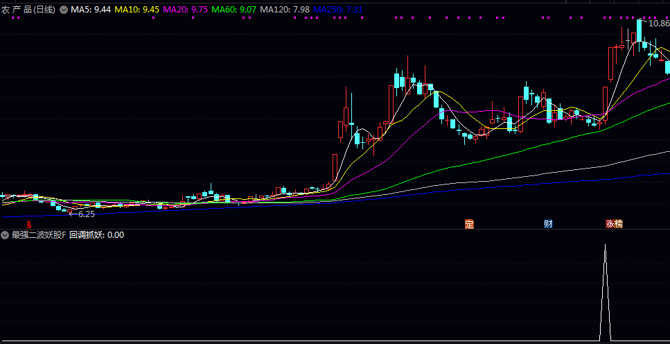Click the MA120 moving average label
The width and height of the screenshot is (670, 344).
point(284,10)
